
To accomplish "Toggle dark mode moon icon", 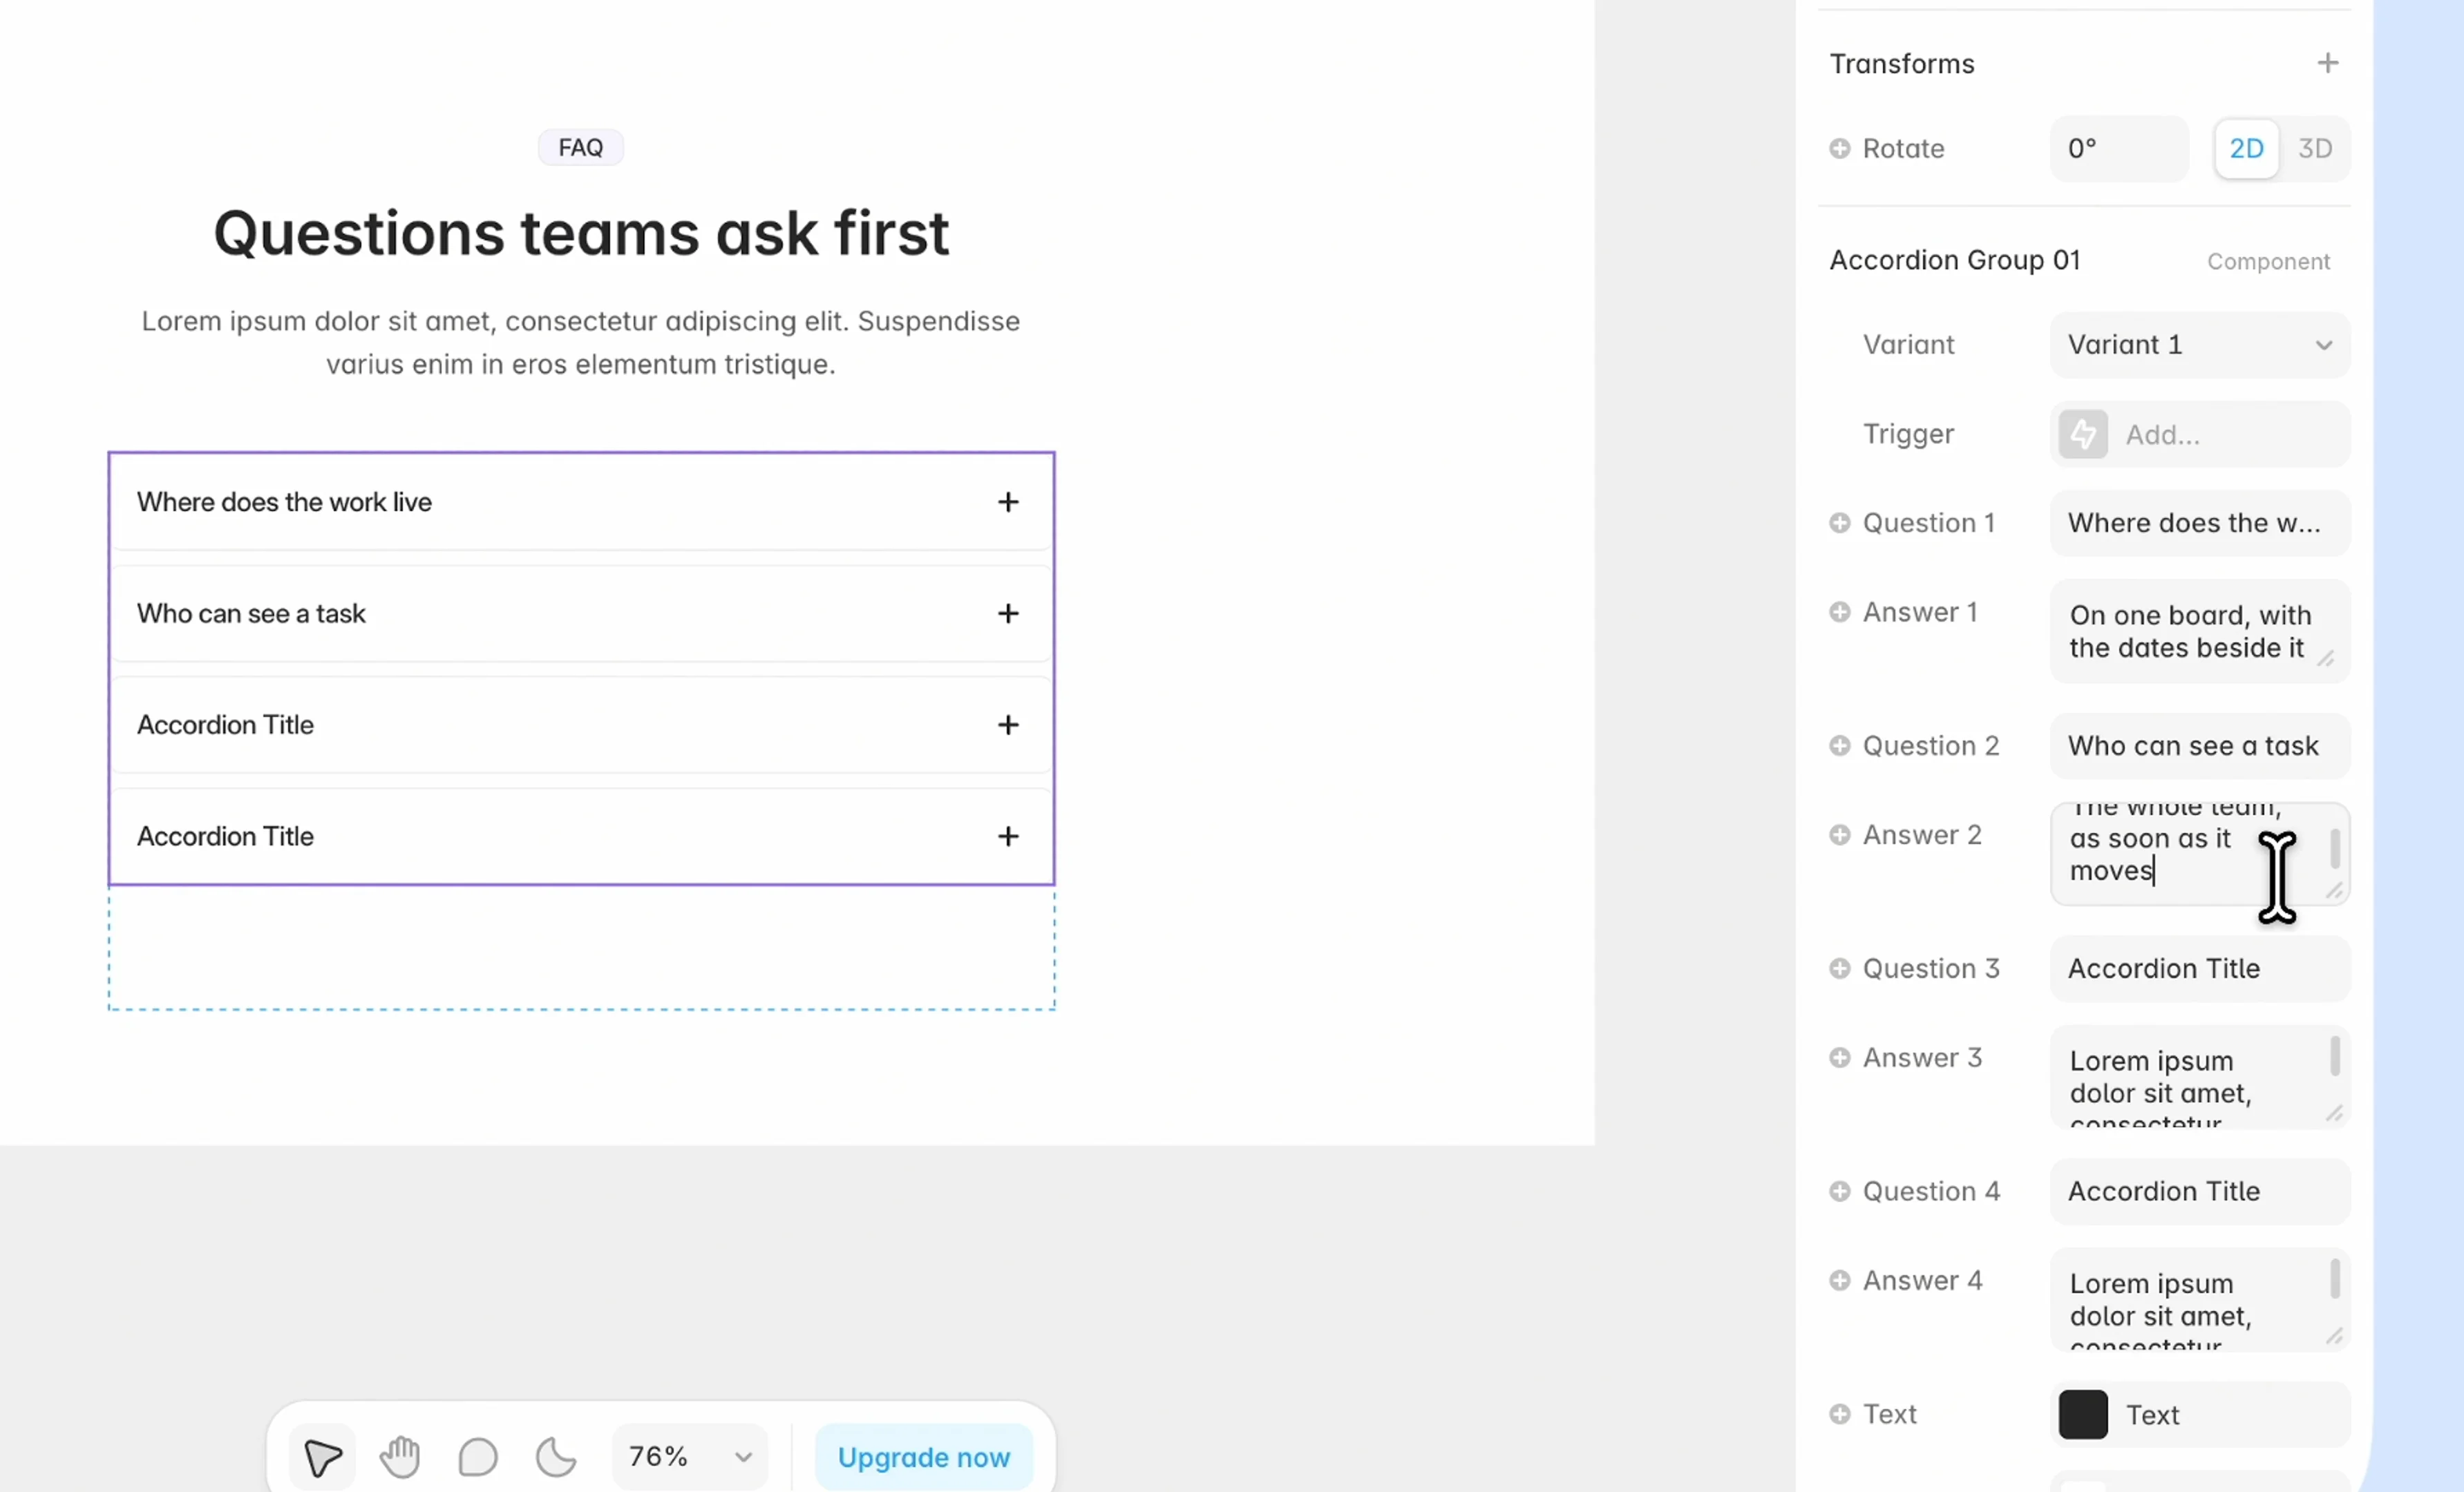I will click(556, 1457).
